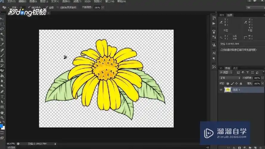Pick the Crop tool
The image size is (265, 149).
pos(2,39)
